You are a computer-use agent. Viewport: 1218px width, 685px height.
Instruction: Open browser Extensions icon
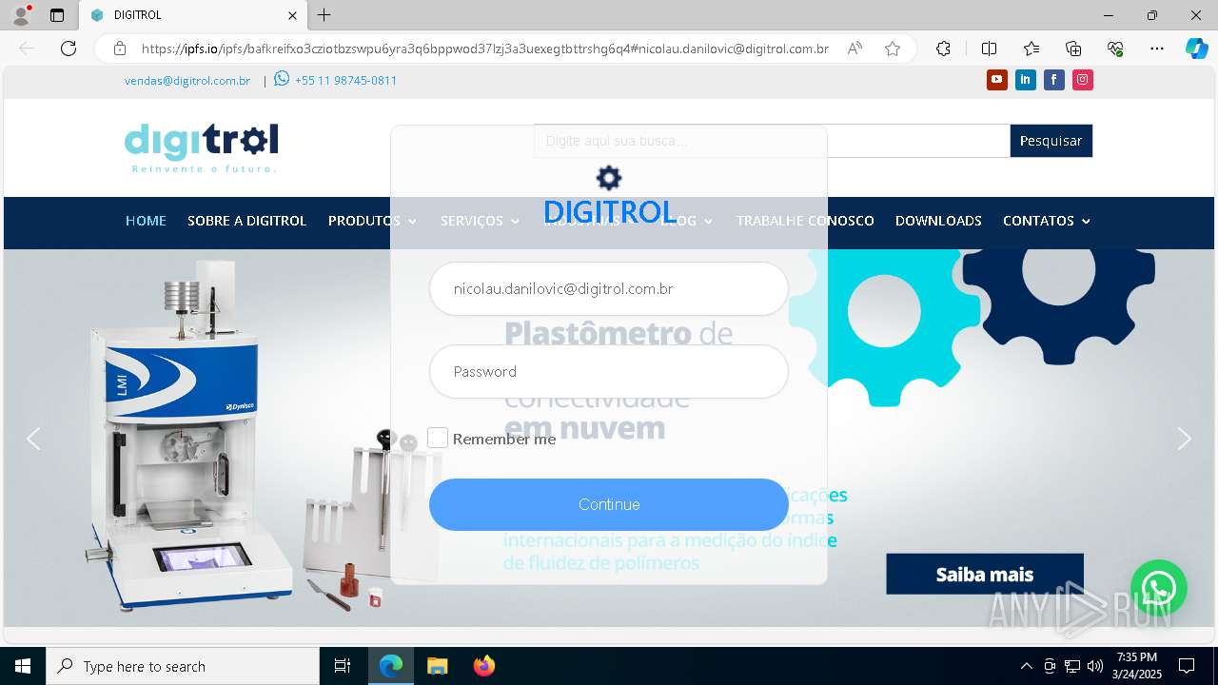(943, 49)
